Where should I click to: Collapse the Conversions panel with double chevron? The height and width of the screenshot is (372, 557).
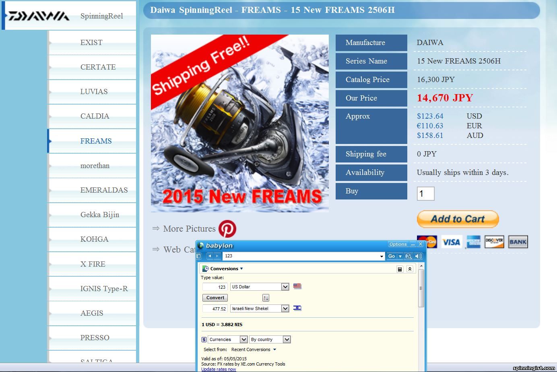point(410,269)
